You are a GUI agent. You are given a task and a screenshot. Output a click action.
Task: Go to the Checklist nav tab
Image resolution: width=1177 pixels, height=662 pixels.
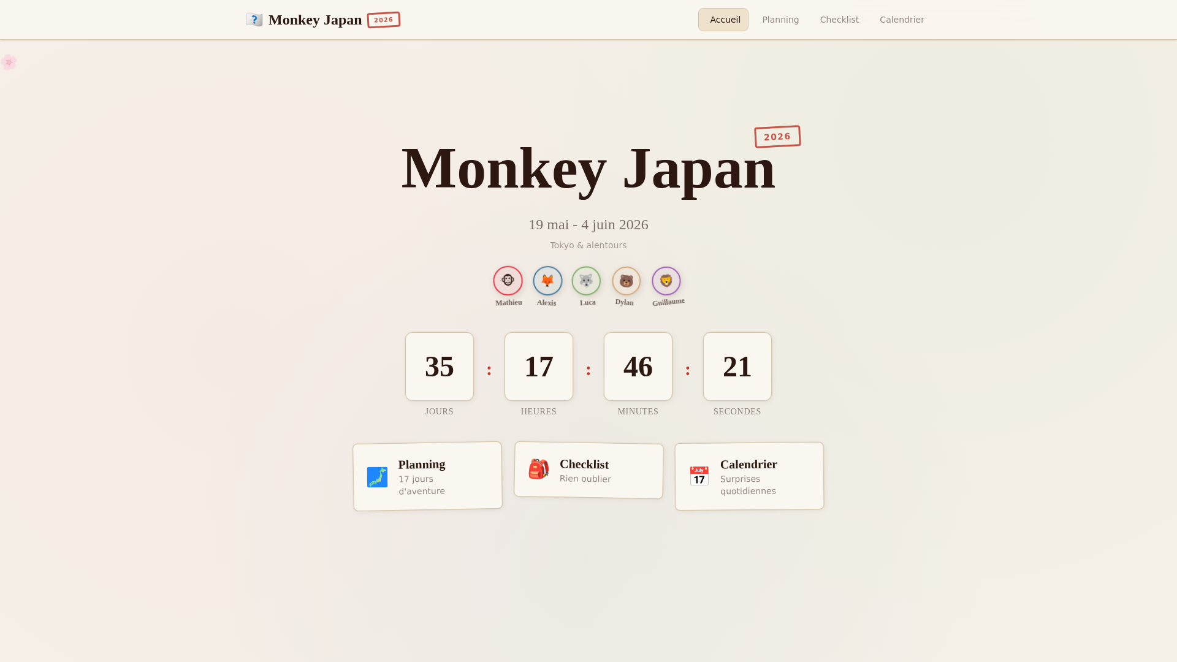pos(839,20)
